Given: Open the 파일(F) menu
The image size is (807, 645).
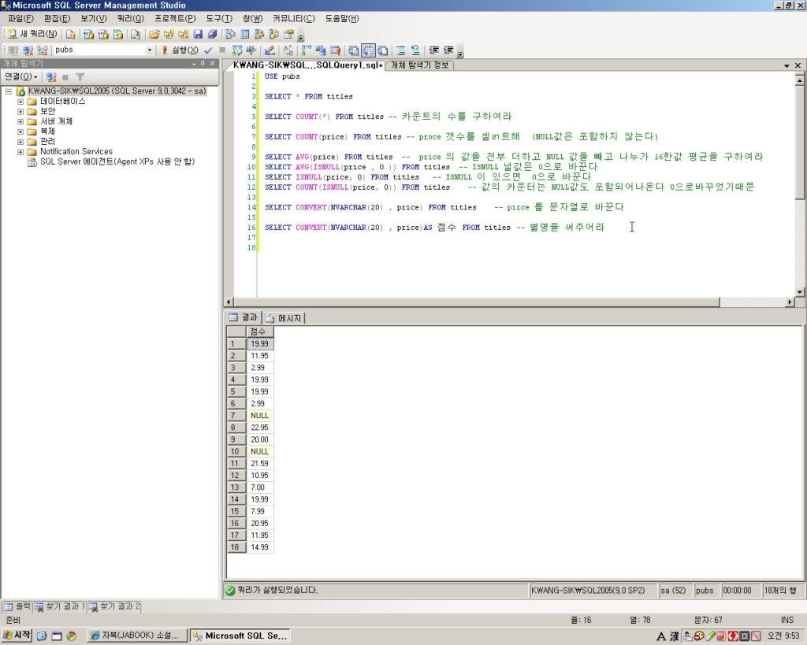Looking at the screenshot, I should tap(20, 19).
